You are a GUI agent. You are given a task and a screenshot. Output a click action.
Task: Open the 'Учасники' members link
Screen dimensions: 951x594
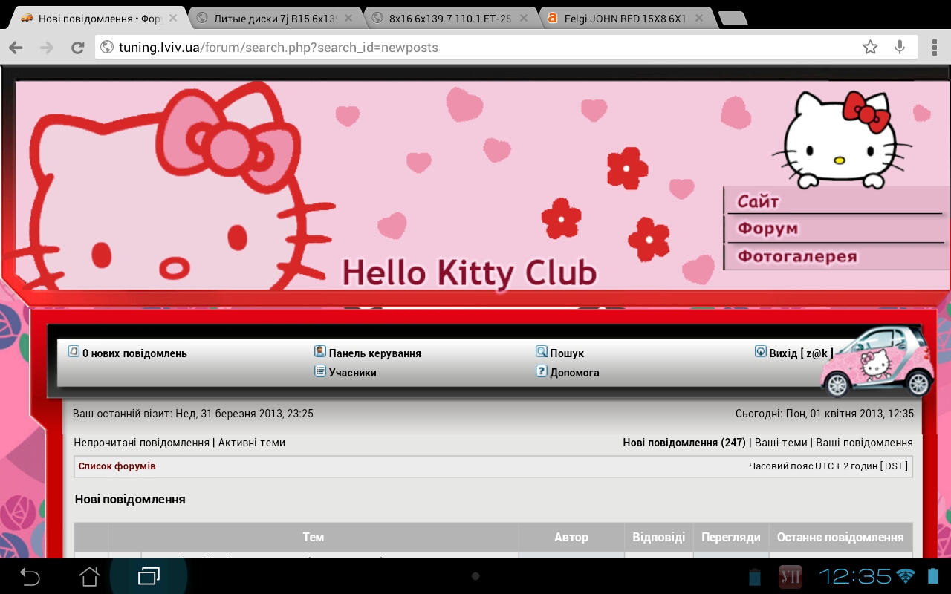point(353,373)
